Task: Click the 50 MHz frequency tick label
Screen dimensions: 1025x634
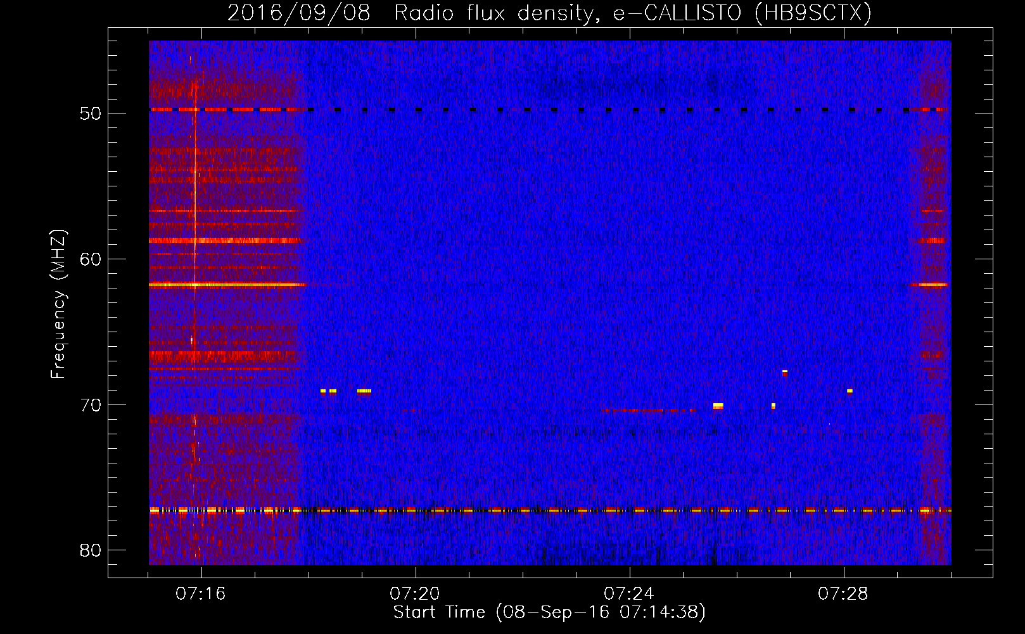Action: click(91, 113)
